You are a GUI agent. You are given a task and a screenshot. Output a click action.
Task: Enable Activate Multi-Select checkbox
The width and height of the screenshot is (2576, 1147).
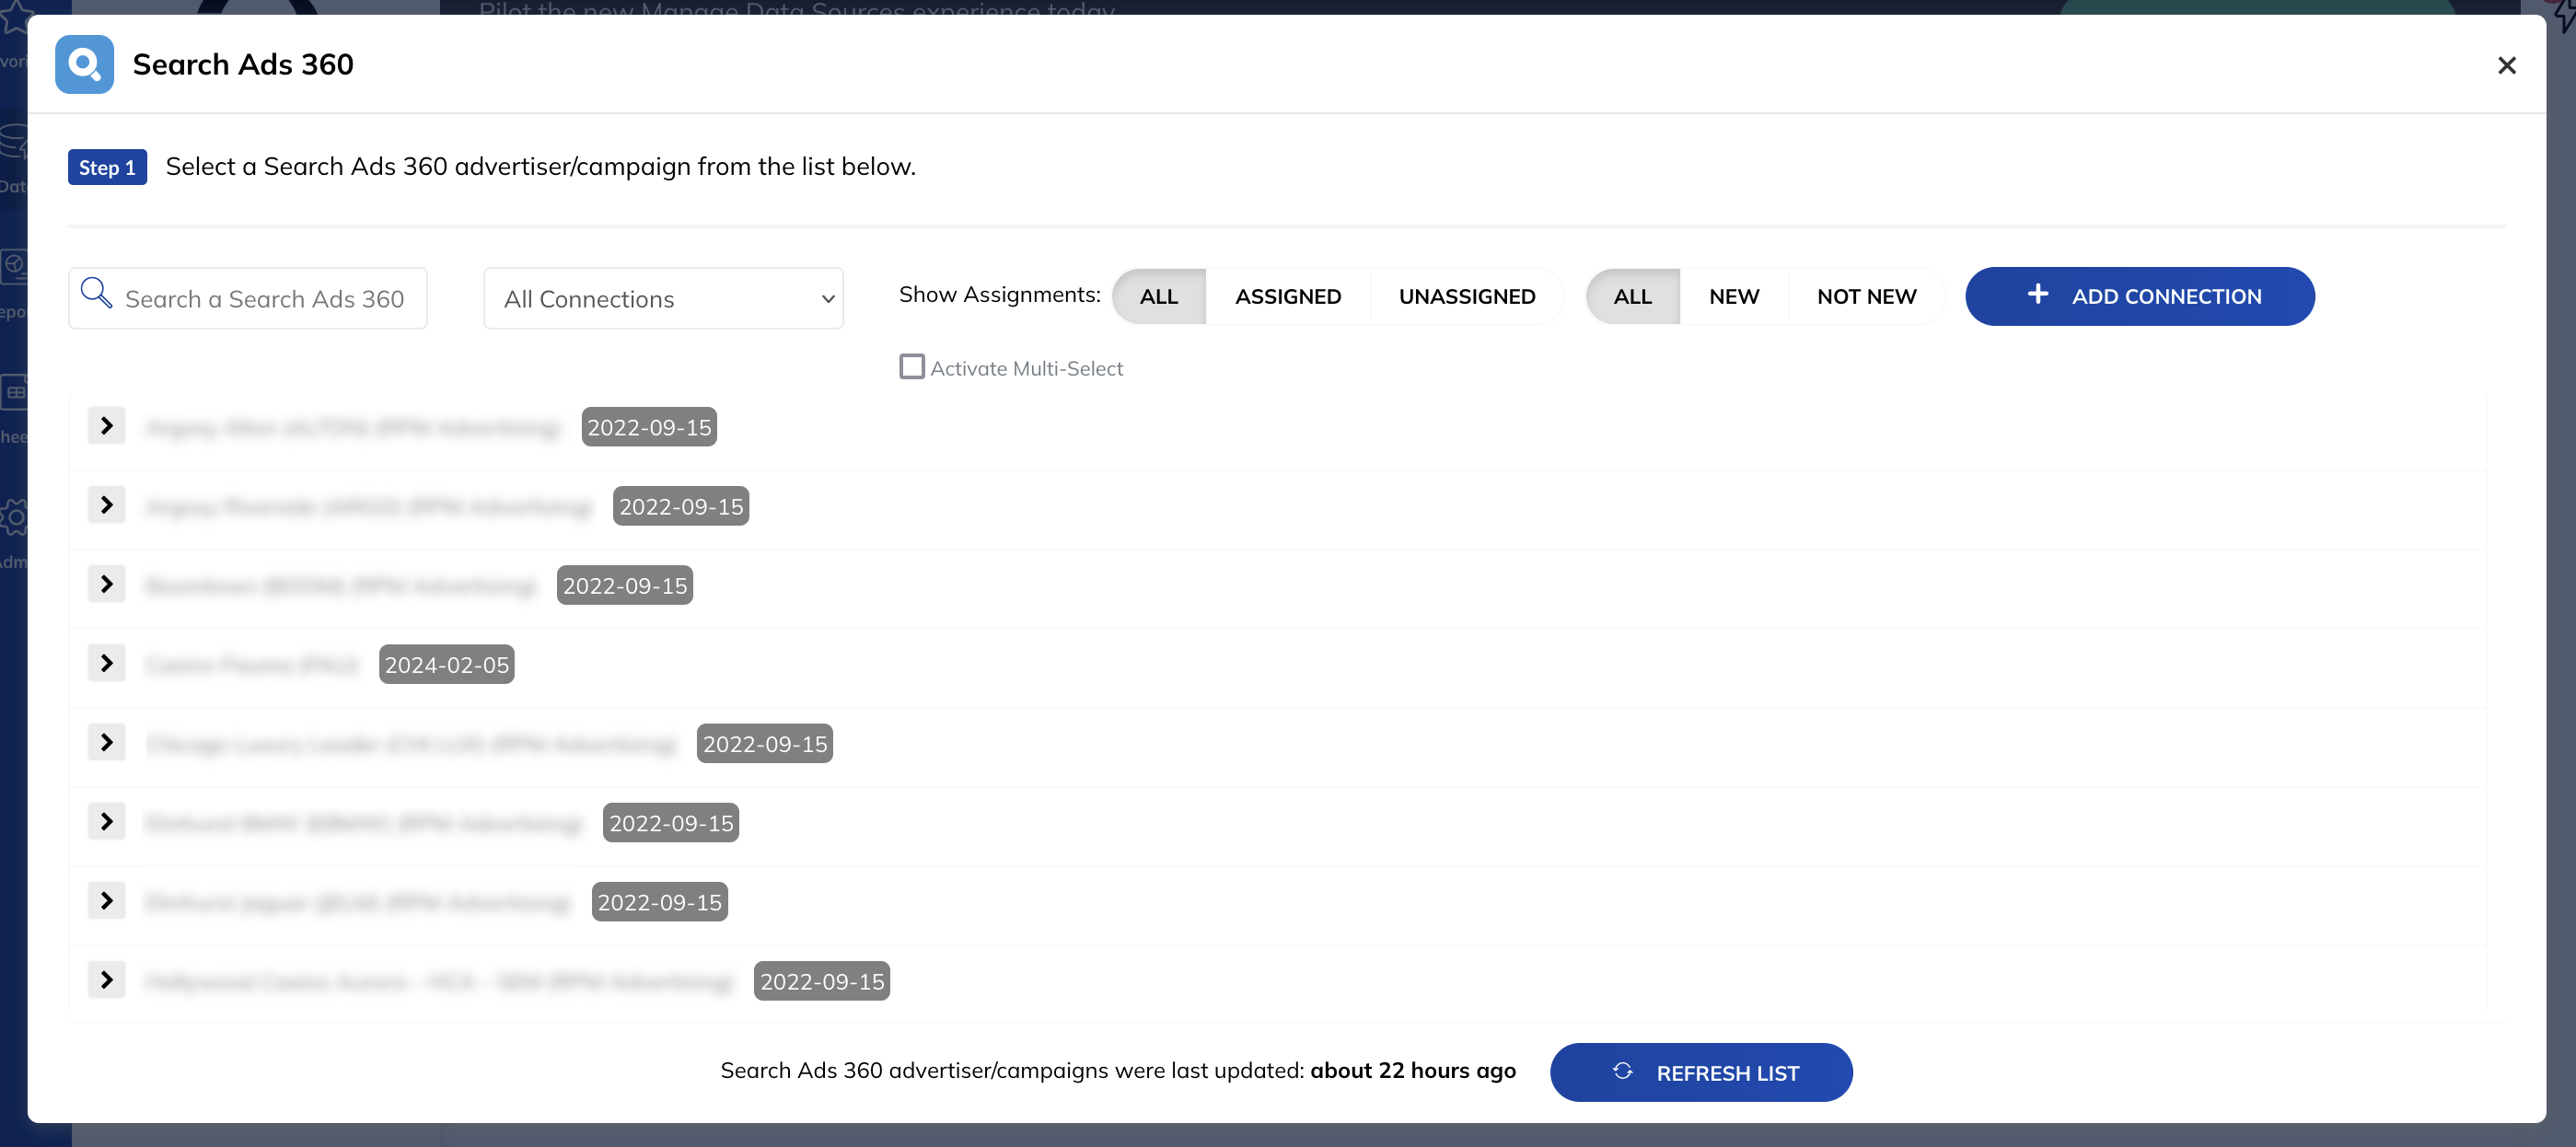point(911,367)
